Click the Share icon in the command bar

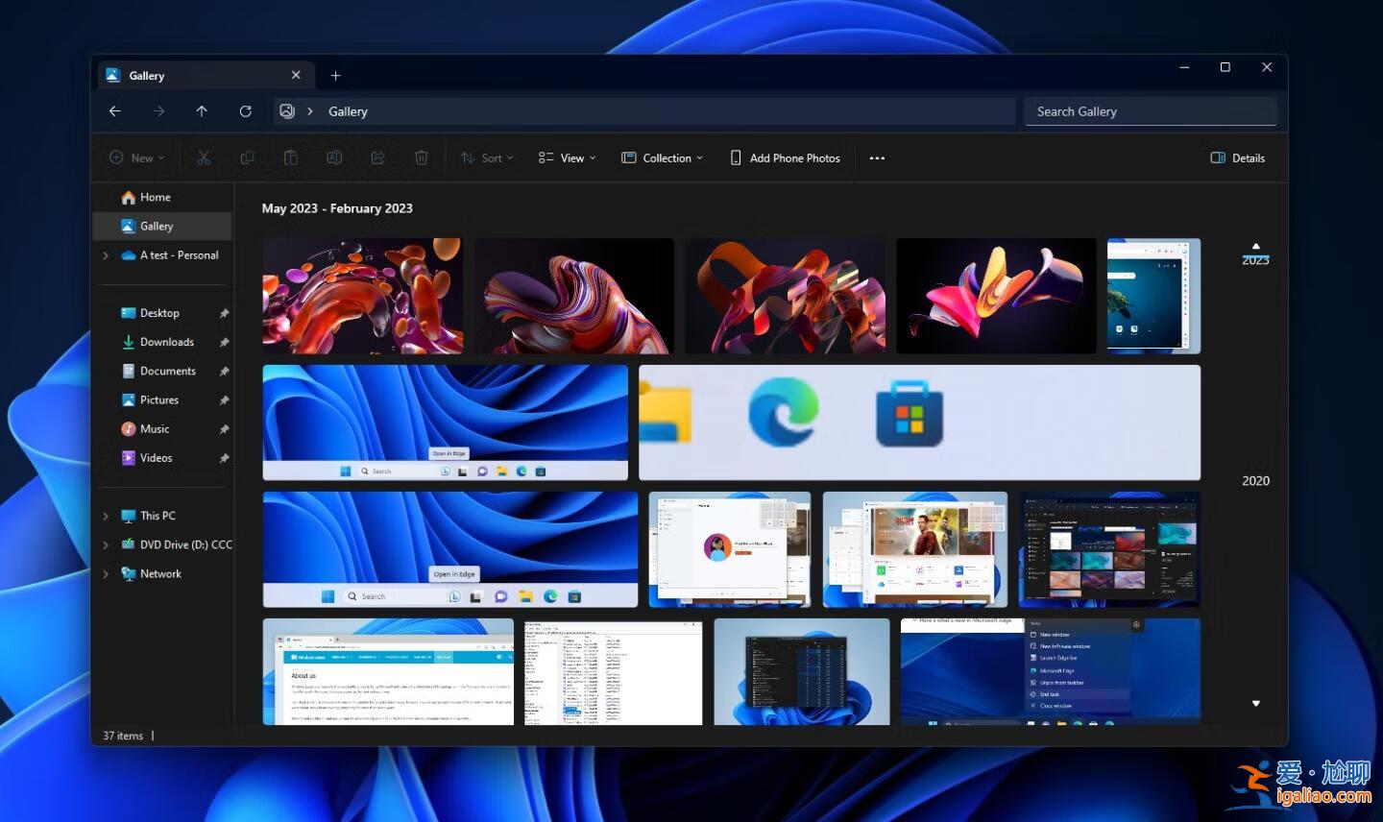pyautogui.click(x=377, y=157)
